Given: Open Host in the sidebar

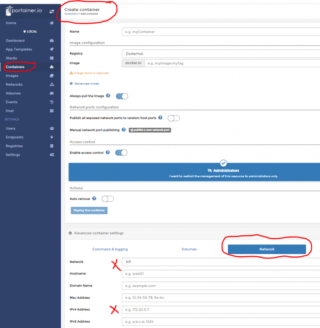Looking at the screenshot, I should 10,111.
